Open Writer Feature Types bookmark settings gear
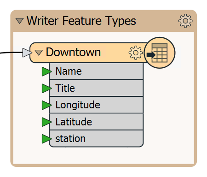This screenshot has height=177, width=207. (x=185, y=21)
